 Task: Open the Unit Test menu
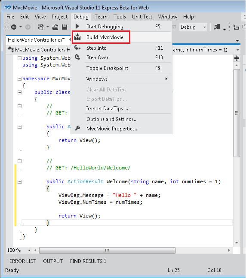(x=142, y=17)
